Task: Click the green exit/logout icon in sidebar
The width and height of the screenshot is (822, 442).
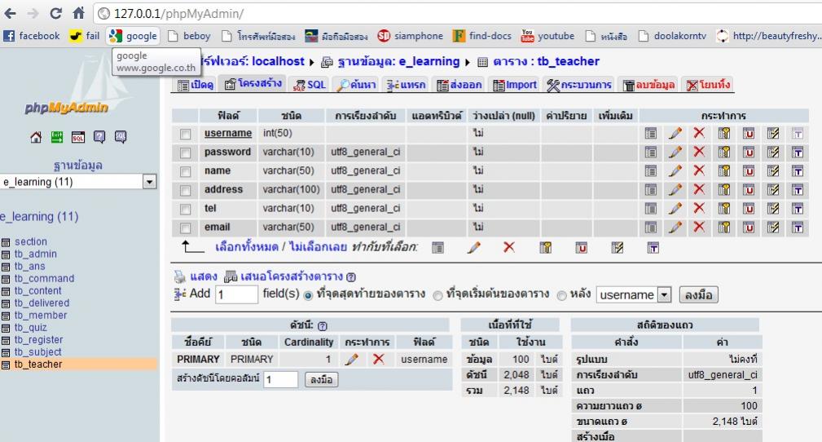Action: pos(56,138)
